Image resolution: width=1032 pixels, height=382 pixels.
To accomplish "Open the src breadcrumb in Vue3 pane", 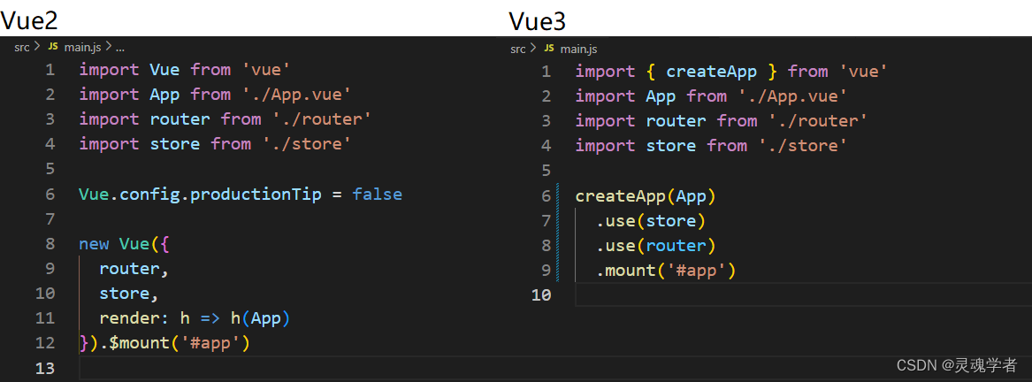I will tap(518, 49).
